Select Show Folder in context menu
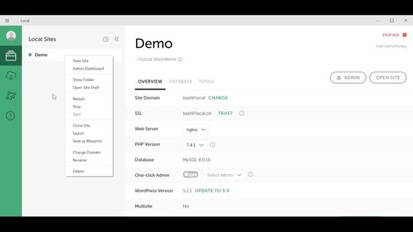The width and height of the screenshot is (413, 232). [83, 80]
